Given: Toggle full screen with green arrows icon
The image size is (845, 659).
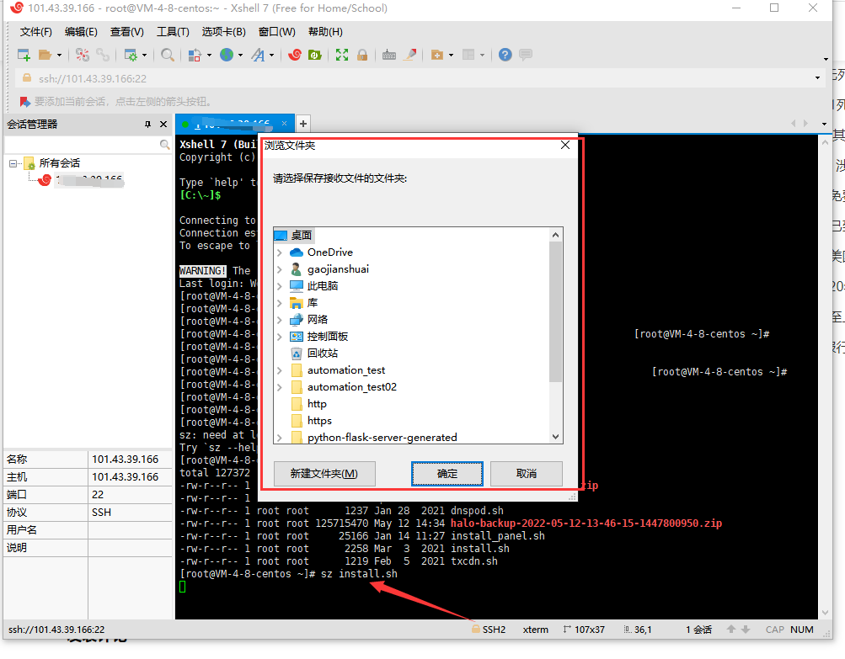Looking at the screenshot, I should [342, 55].
